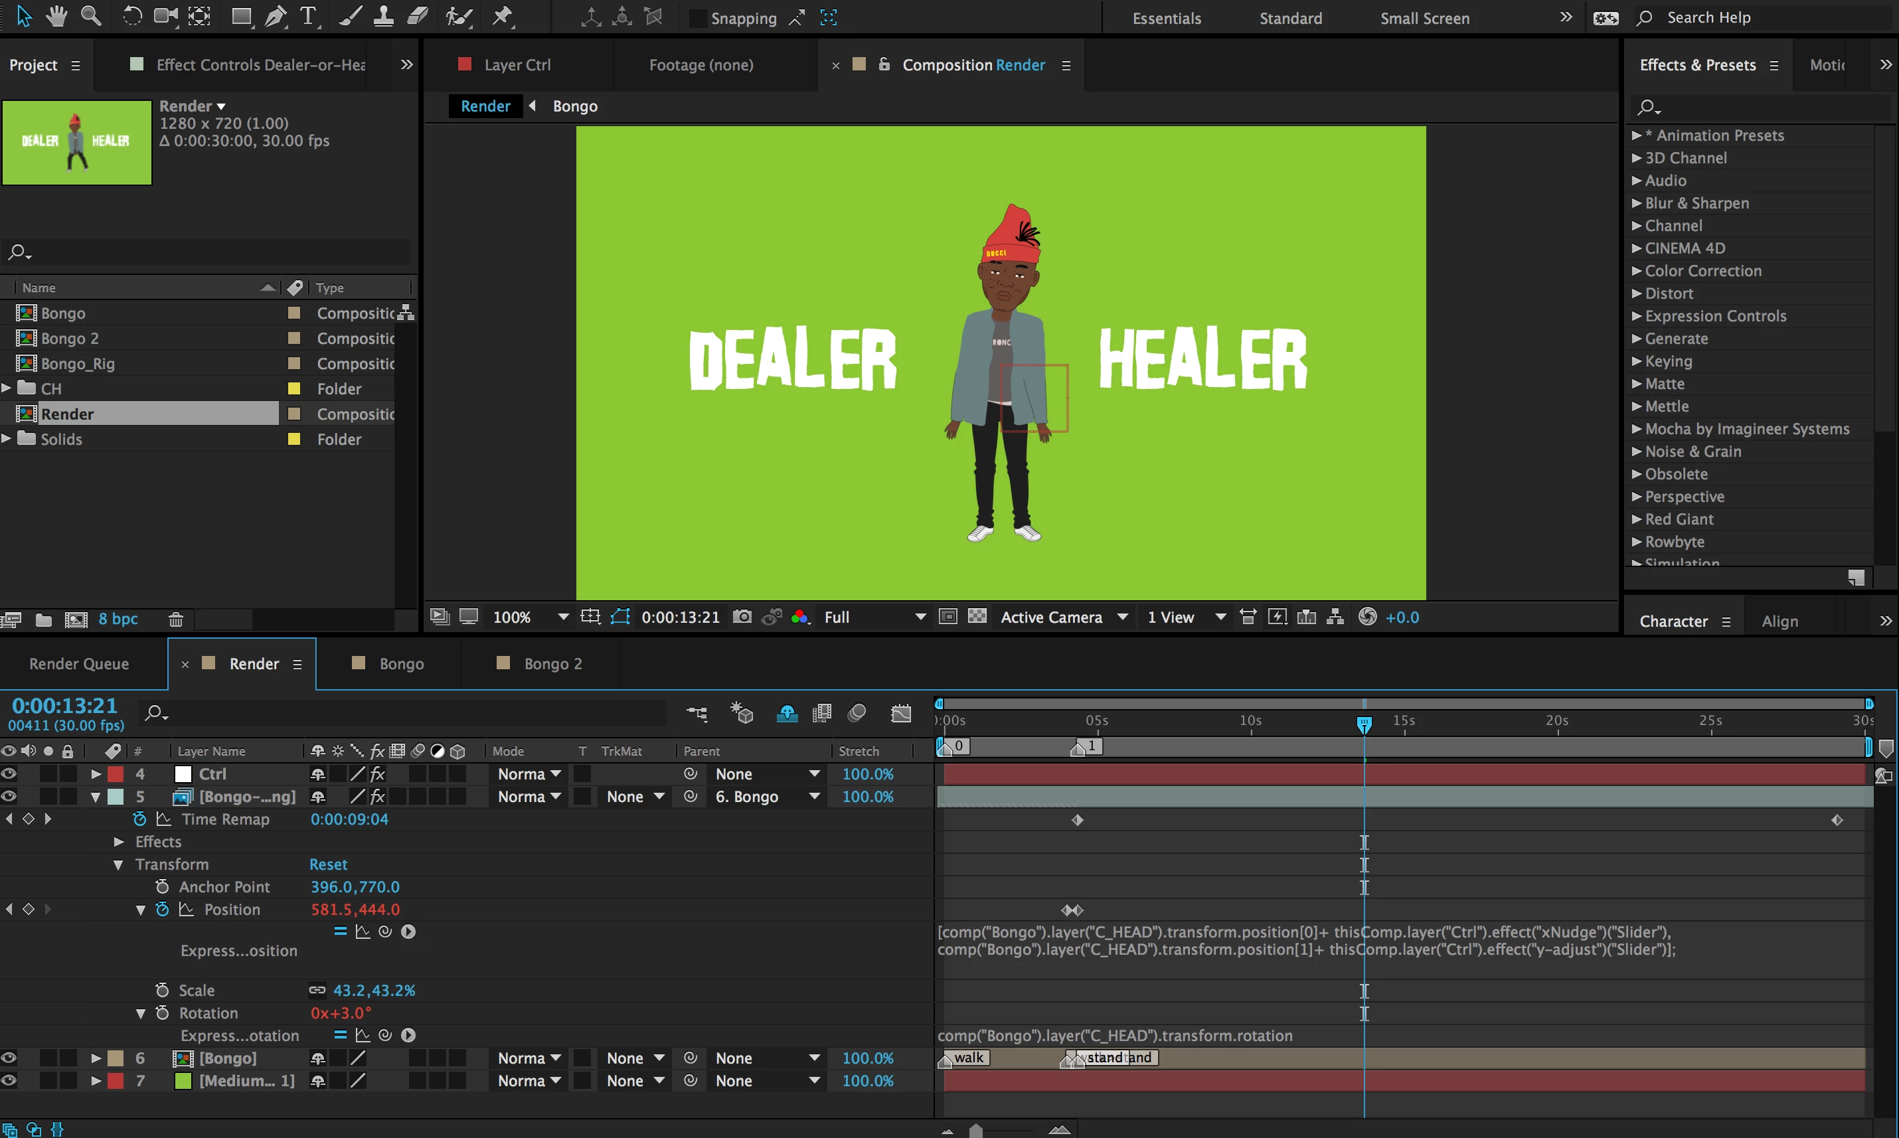Open the Composition Mini-Flowchart in timeline
Screen dimensions: 1899x1138
tap(697, 714)
